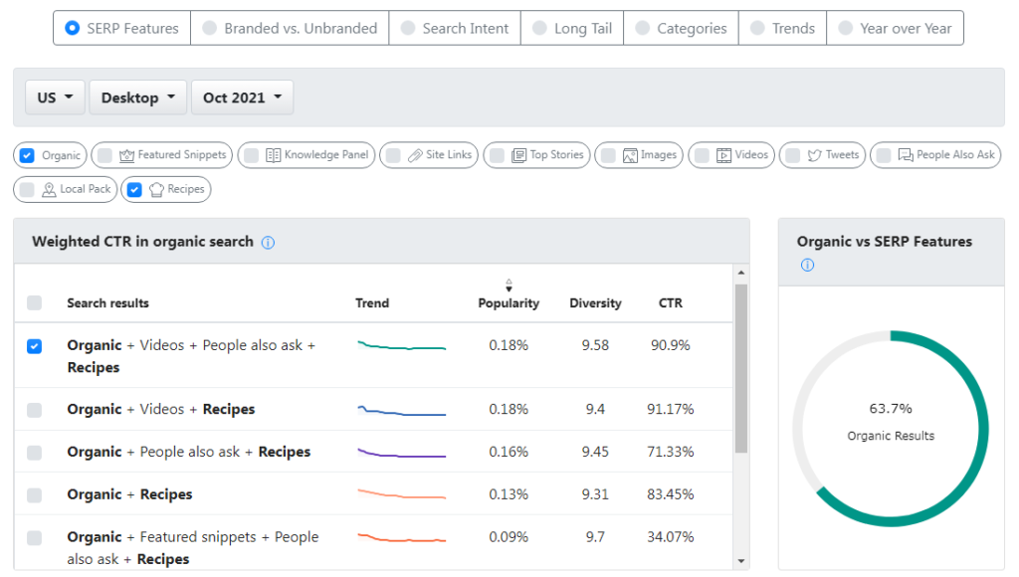Open the Oct 2021 date dropdown
The height and width of the screenshot is (577, 1019).
point(242,96)
